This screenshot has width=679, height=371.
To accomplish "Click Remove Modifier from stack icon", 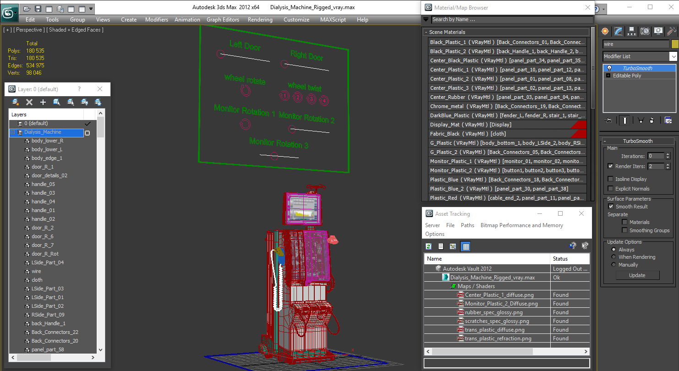I will coord(652,120).
